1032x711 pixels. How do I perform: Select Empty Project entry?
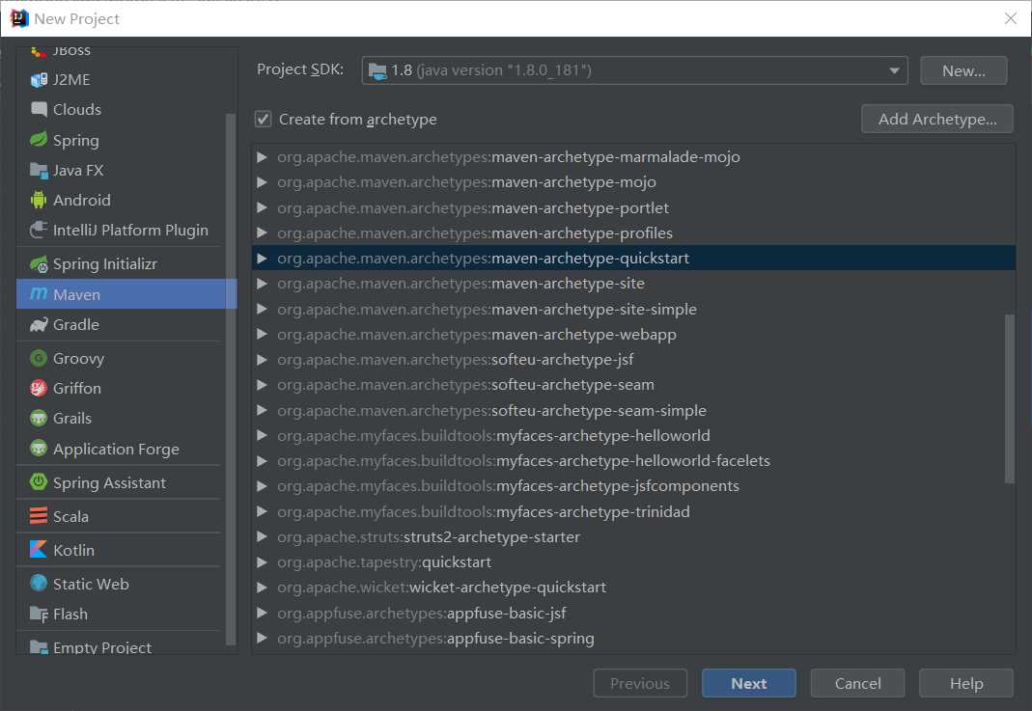119,647
